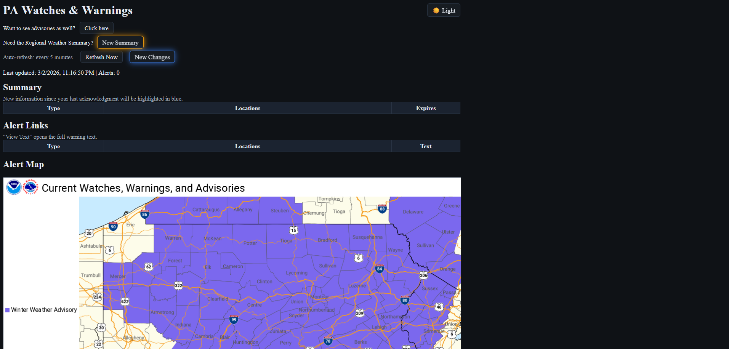Select the US Route 322 shield marker
Image resolution: width=729 pixels, height=349 pixels.
178,285
